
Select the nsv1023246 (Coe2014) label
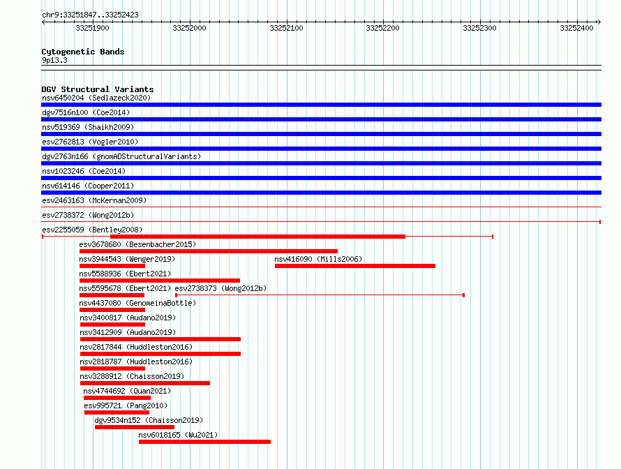[84, 171]
